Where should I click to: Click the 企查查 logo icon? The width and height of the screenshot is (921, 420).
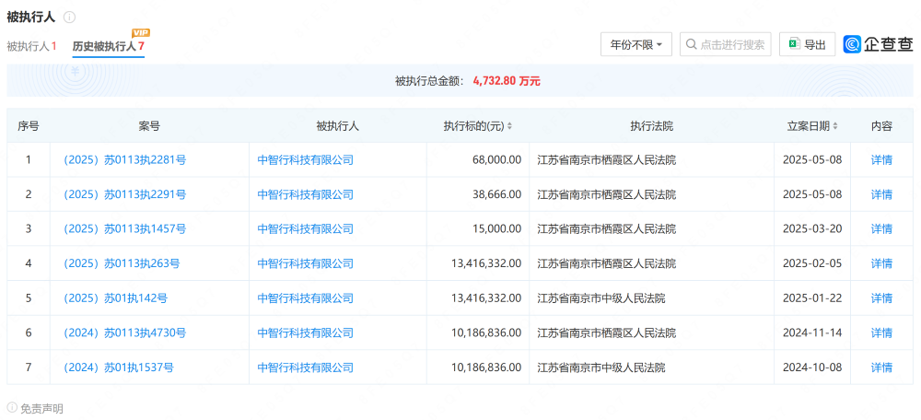click(853, 44)
